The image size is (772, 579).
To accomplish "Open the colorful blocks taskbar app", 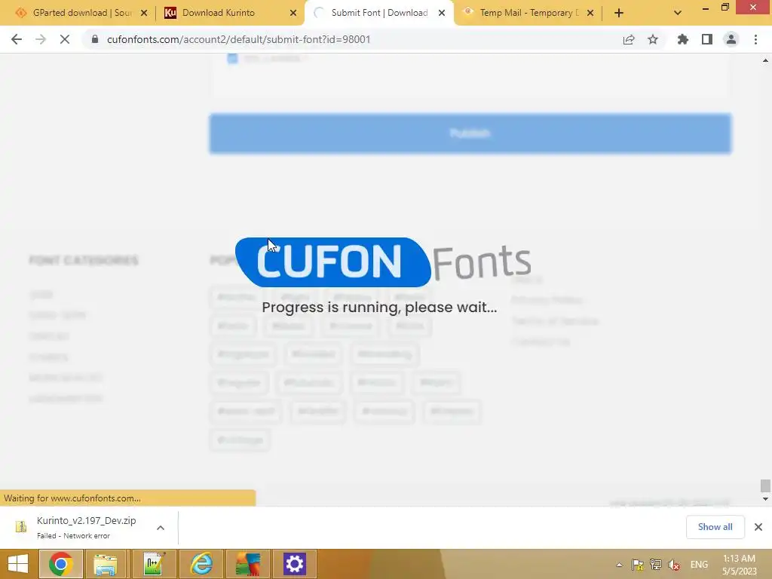I will (247, 564).
